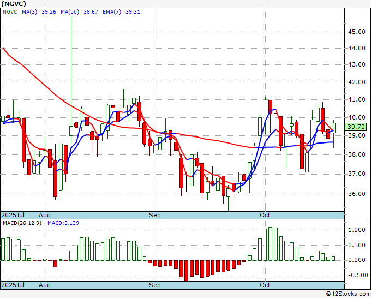The height and width of the screenshot is (298, 371).
Task: Click the 2025Jul label on price chart axis
Action: coord(13,215)
